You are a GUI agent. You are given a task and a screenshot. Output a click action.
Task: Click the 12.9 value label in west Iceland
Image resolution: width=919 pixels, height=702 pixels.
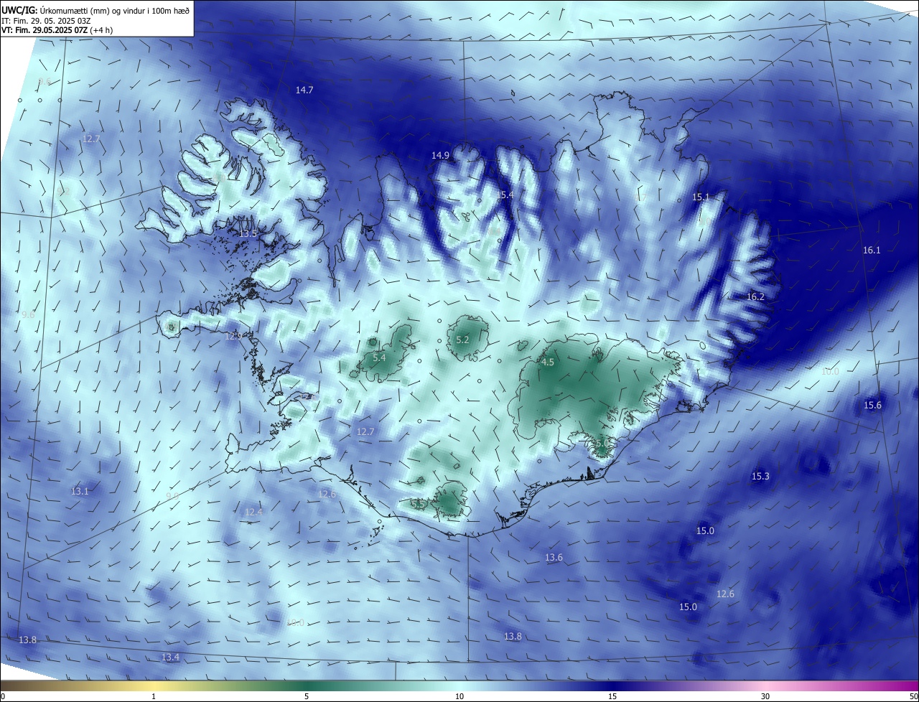233,335
